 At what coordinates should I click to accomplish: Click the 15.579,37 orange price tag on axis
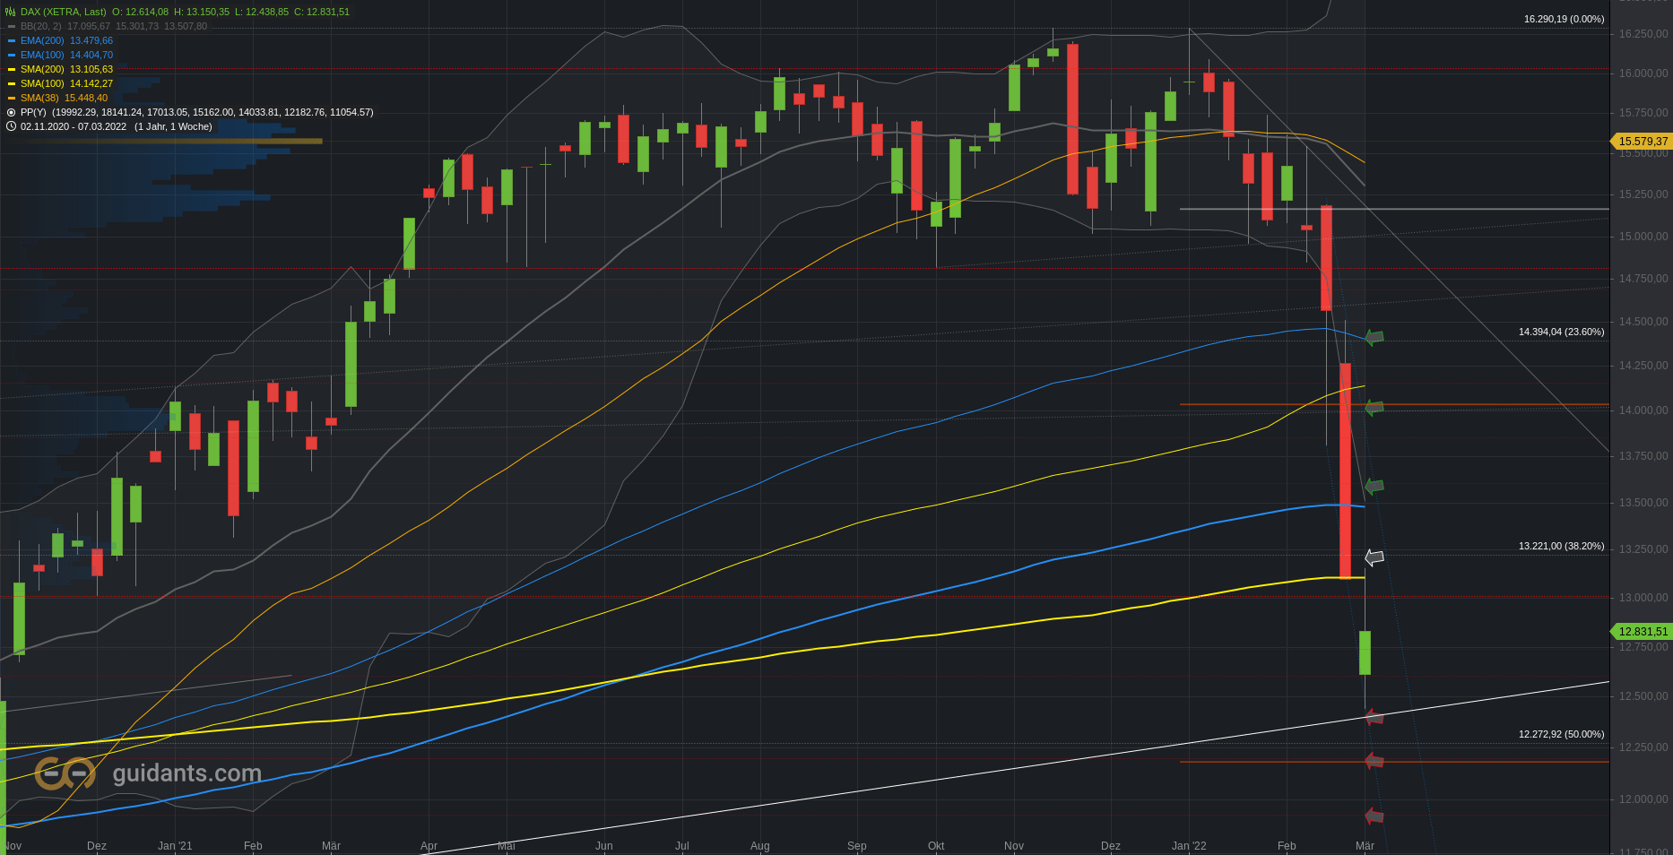(x=1642, y=141)
